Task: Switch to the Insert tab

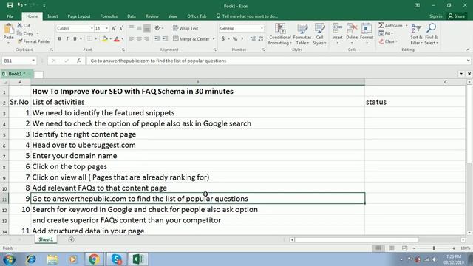Action: coord(52,16)
